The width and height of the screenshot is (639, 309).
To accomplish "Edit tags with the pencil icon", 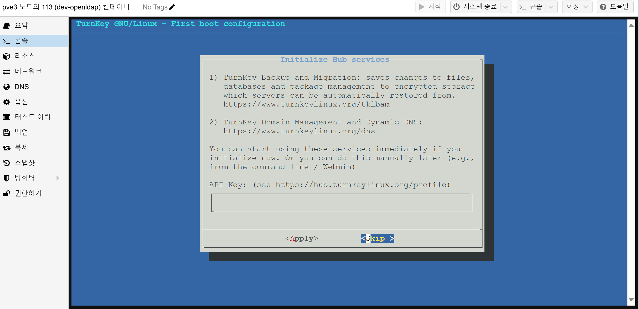I will pos(172,7).
